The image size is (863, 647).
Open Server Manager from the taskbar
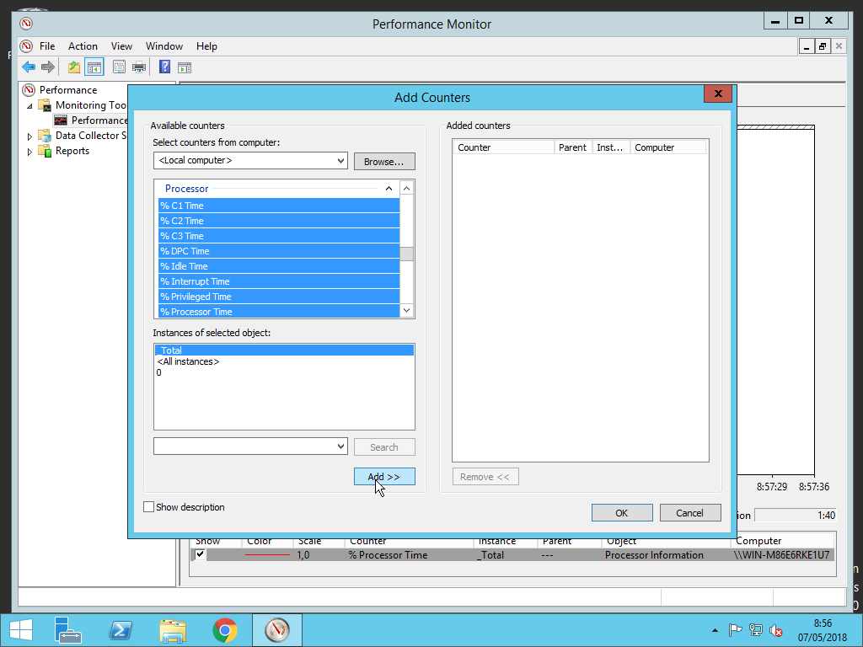[x=68, y=630]
